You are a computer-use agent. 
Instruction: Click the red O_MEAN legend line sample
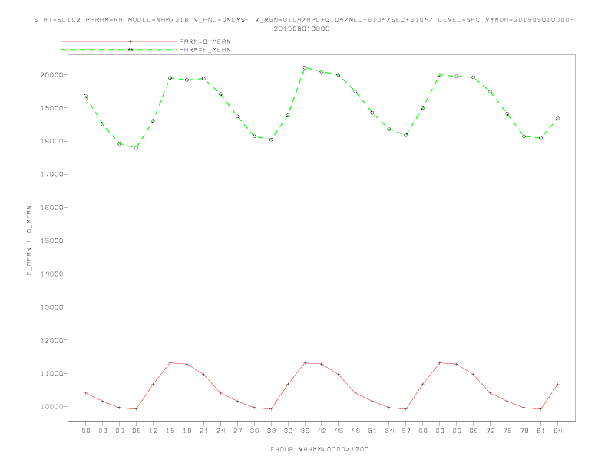pos(119,41)
